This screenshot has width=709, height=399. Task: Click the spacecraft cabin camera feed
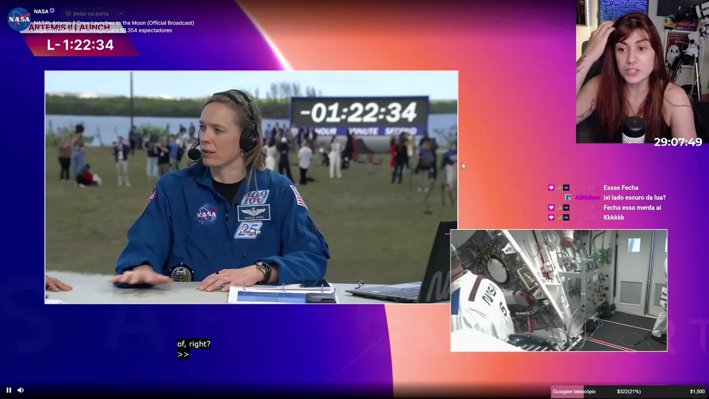click(559, 290)
